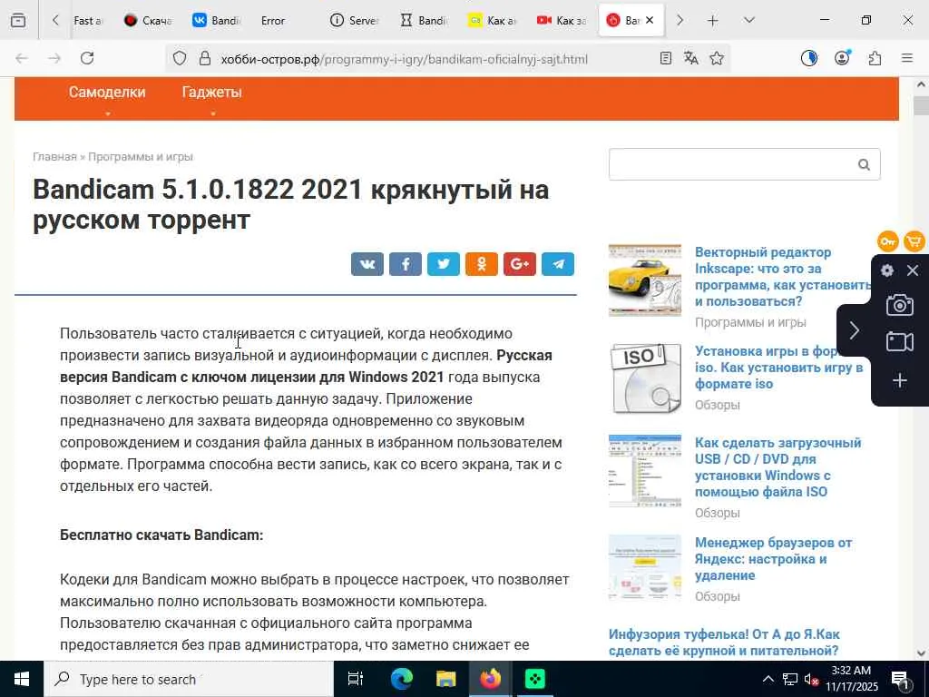Click the search magnifier icon in sidebar
Viewport: 929px width, 697px height.
click(864, 165)
